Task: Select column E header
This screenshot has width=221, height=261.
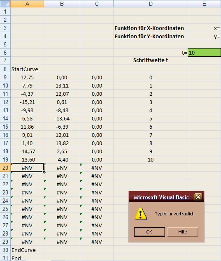Action: [205, 4]
